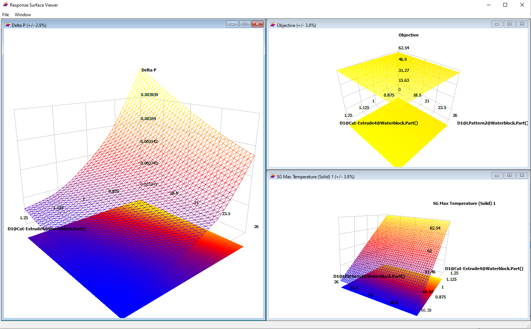Click the SG Max Temperature (Solid) 1 title
The height and width of the screenshot is (329, 531).
click(464, 203)
